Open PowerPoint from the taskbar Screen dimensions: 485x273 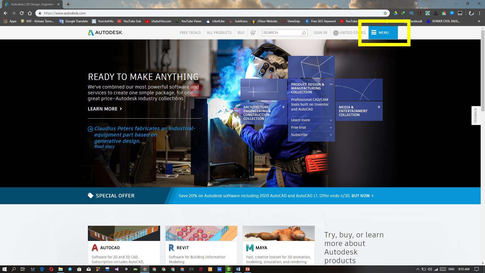pyautogui.click(x=247, y=269)
